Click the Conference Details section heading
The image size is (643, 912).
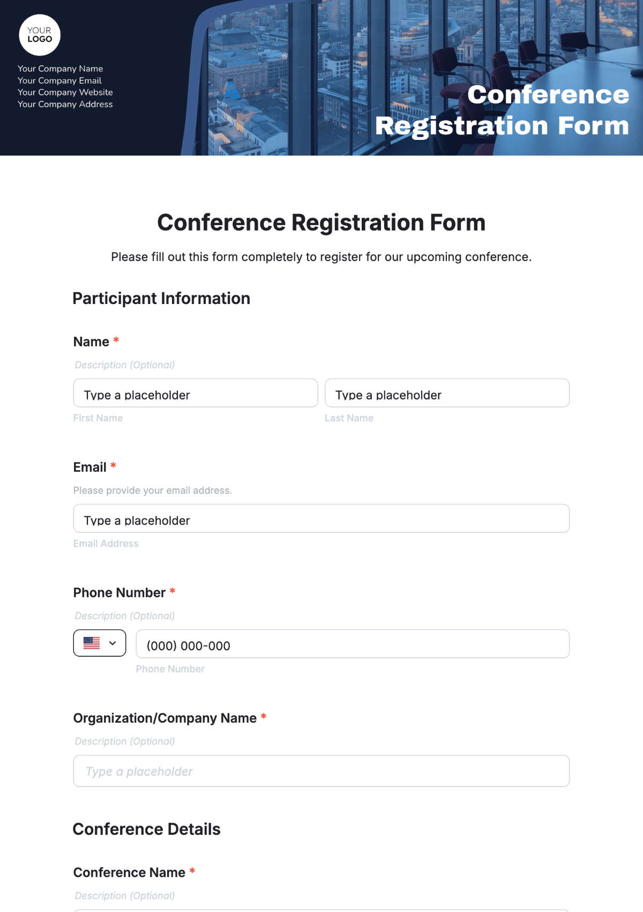(147, 829)
